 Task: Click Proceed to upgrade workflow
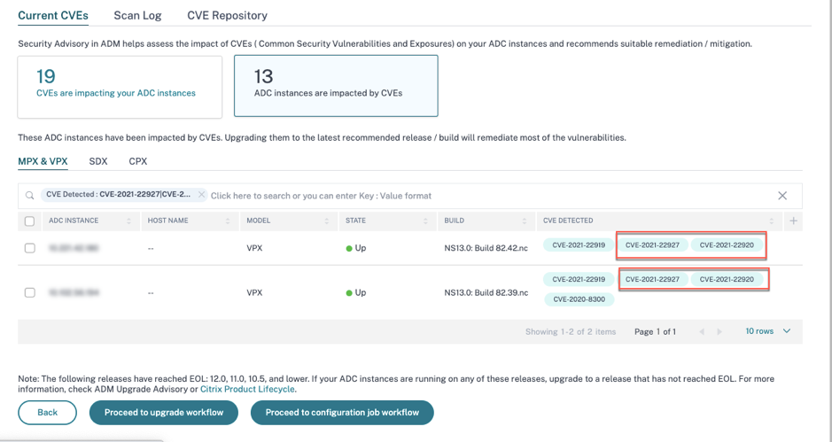[163, 412]
